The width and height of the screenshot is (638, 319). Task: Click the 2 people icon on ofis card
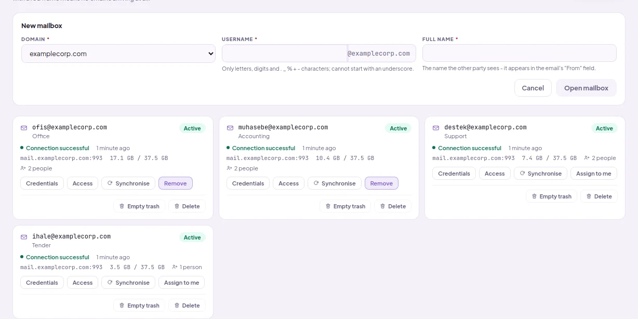23,168
